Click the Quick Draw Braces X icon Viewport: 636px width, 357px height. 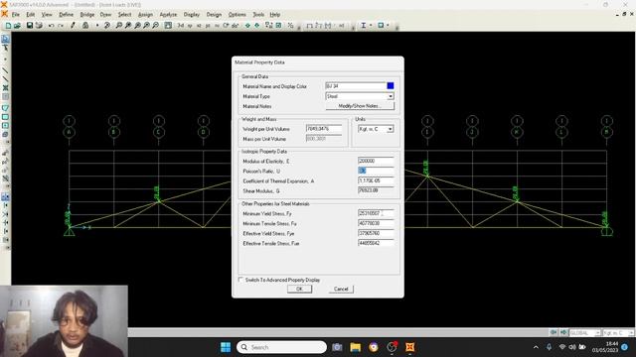click(x=5, y=87)
